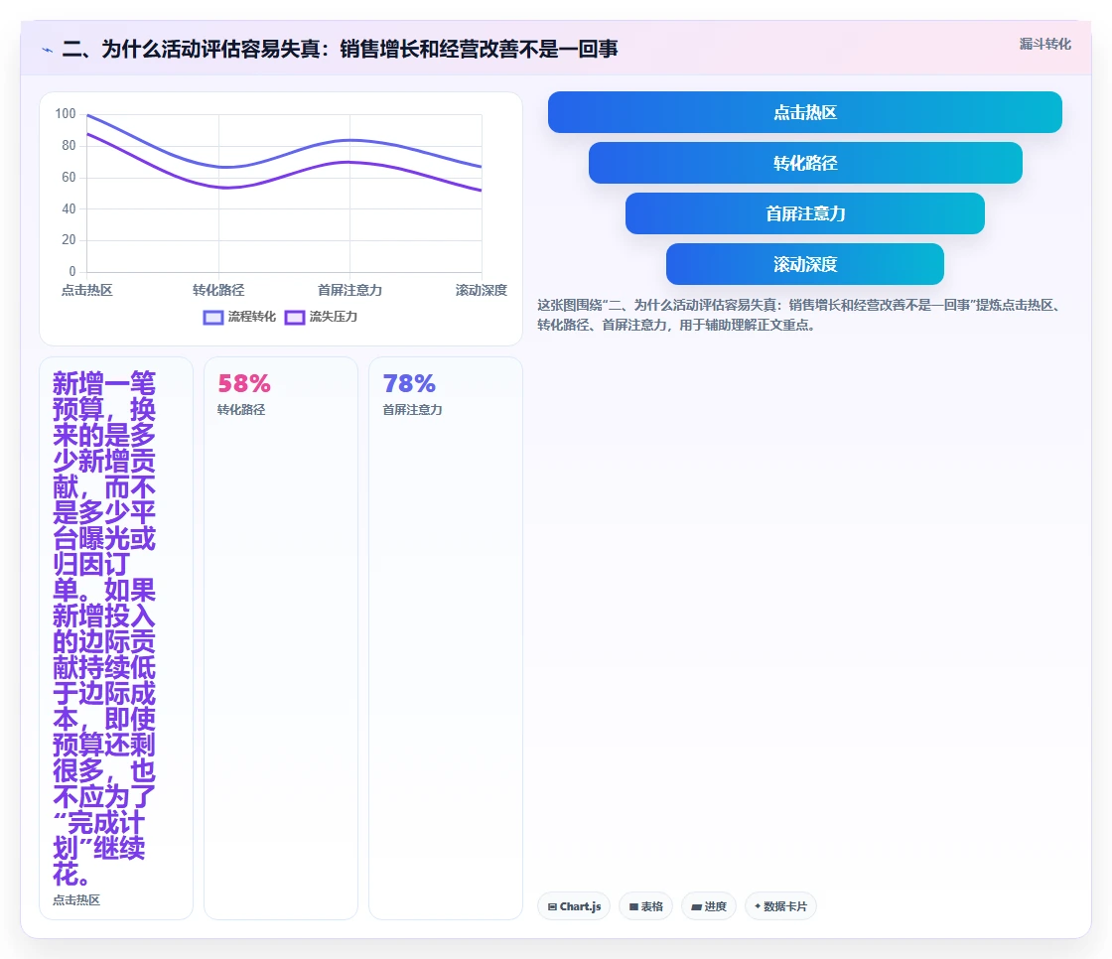Toggle the 流程转化 legend swatch
Image resolution: width=1112 pixels, height=959 pixels.
point(213,317)
